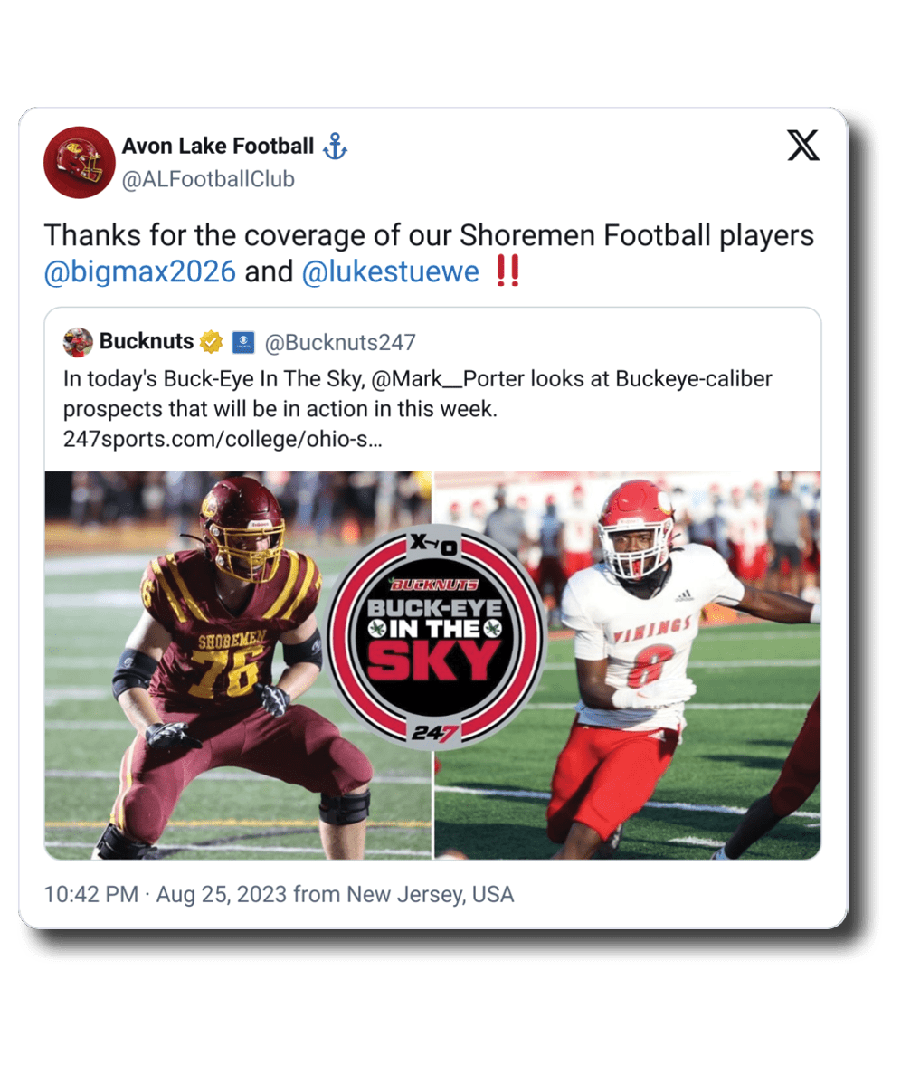
Task: Click the Buck-Eye In The Sky circular logo
Action: point(435,638)
